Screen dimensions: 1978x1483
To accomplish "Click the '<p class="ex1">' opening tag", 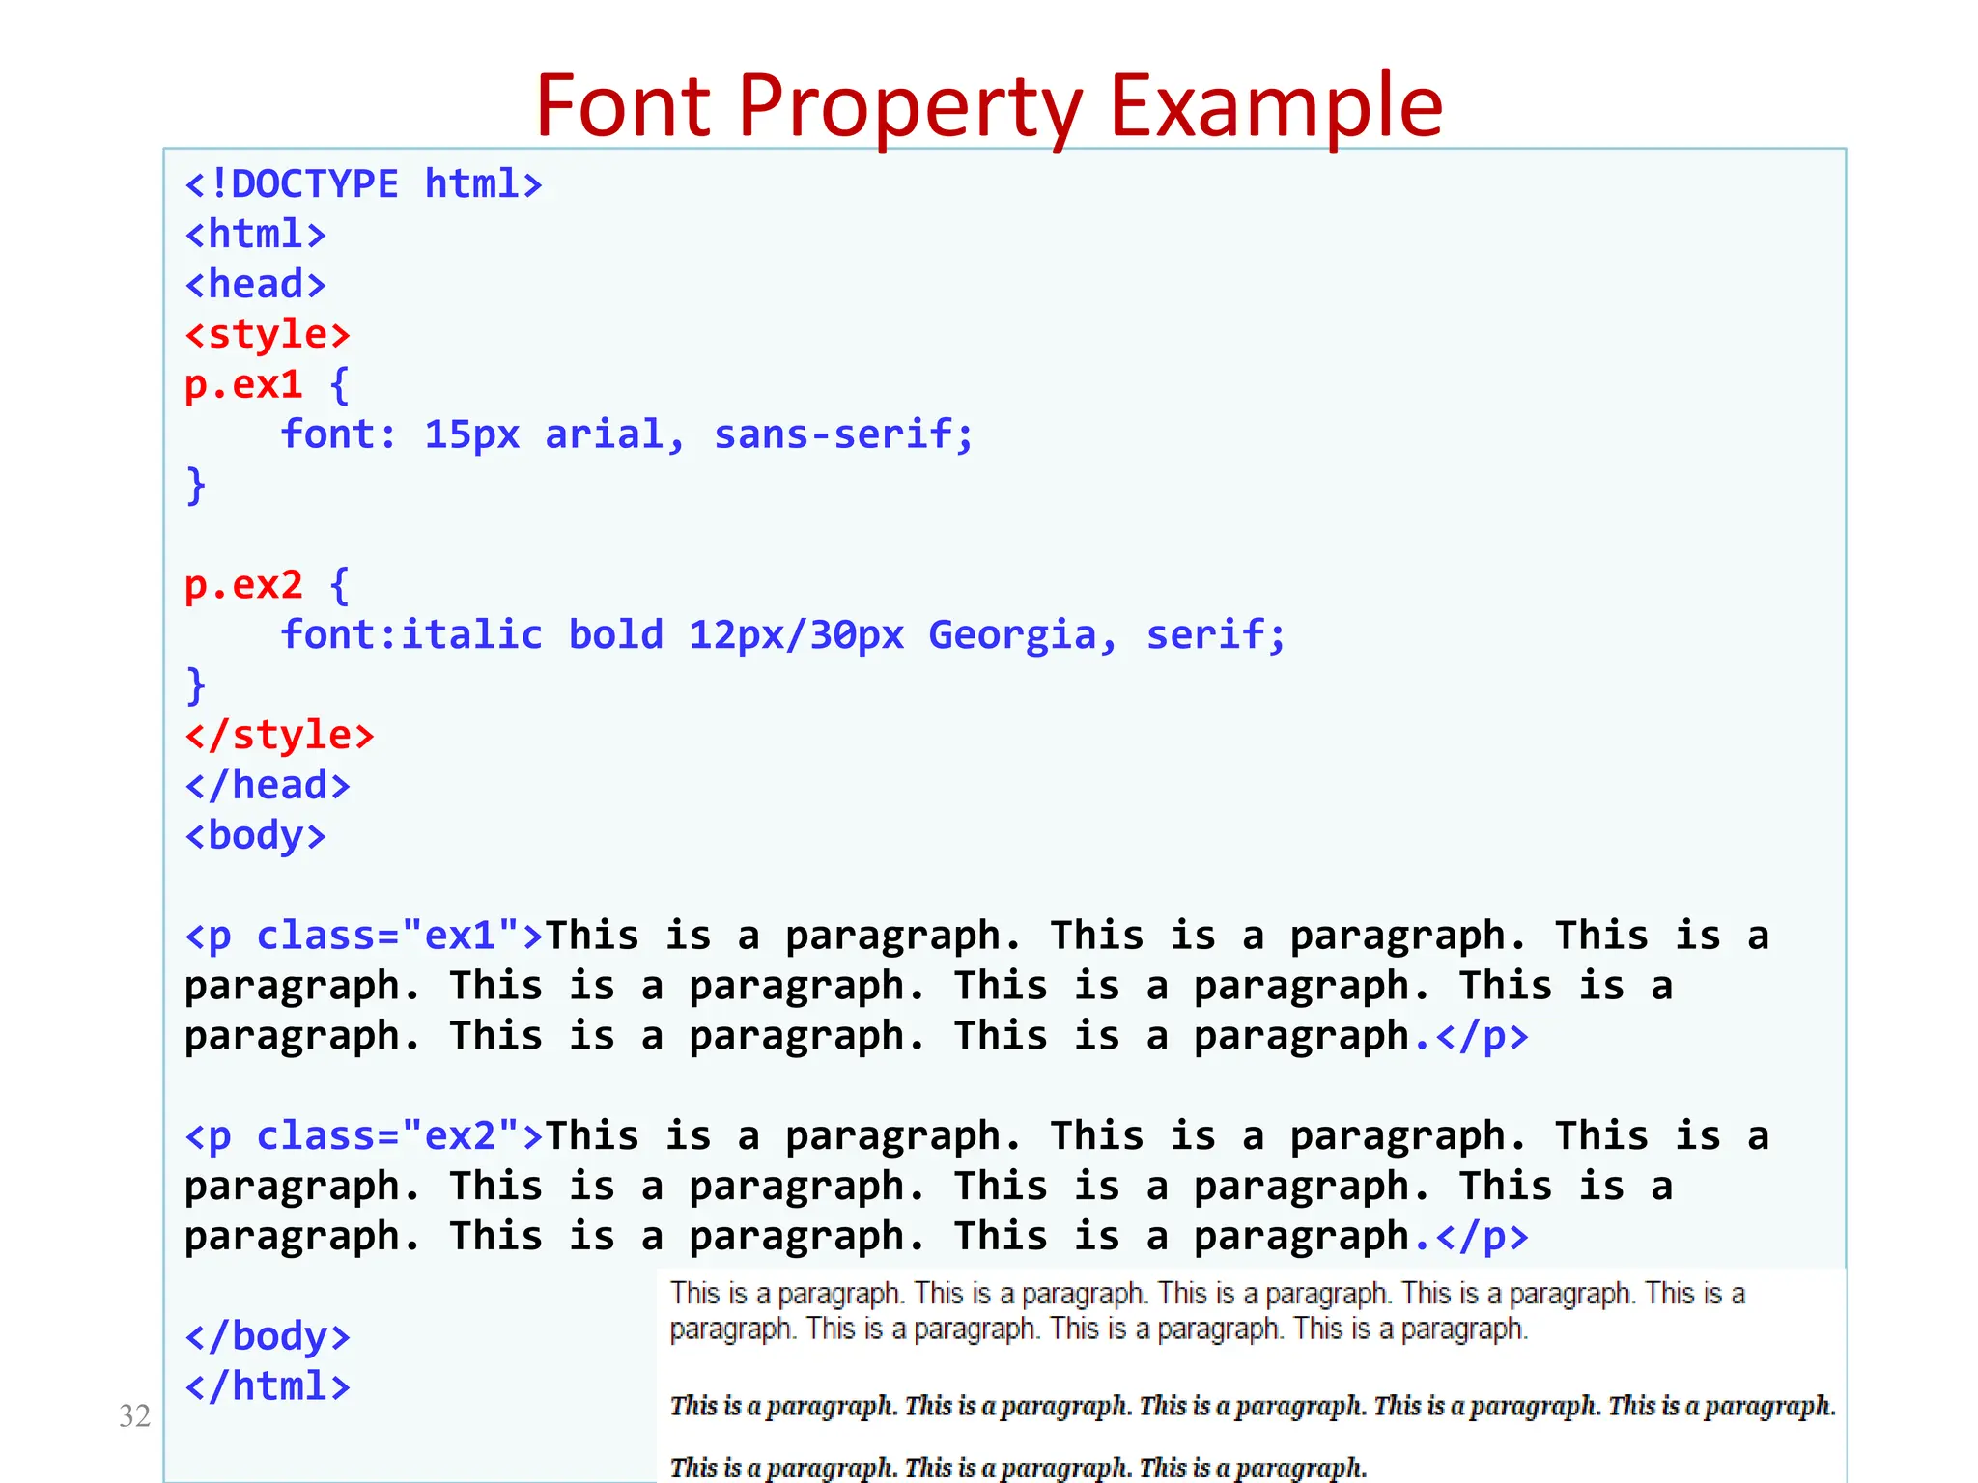I will 364,937.
